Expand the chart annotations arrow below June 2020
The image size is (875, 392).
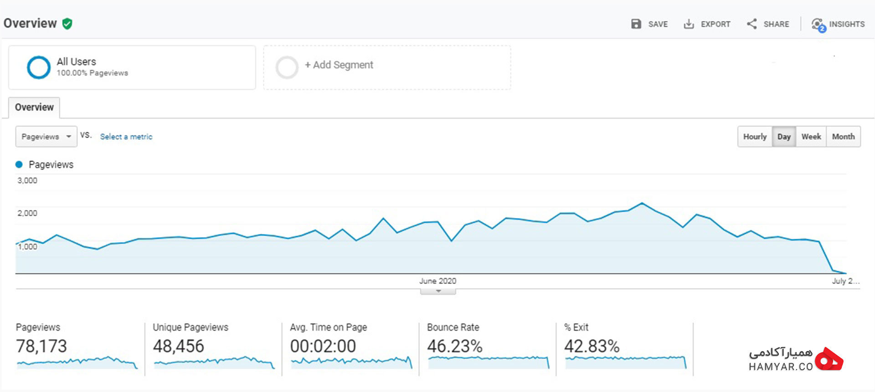point(438,292)
